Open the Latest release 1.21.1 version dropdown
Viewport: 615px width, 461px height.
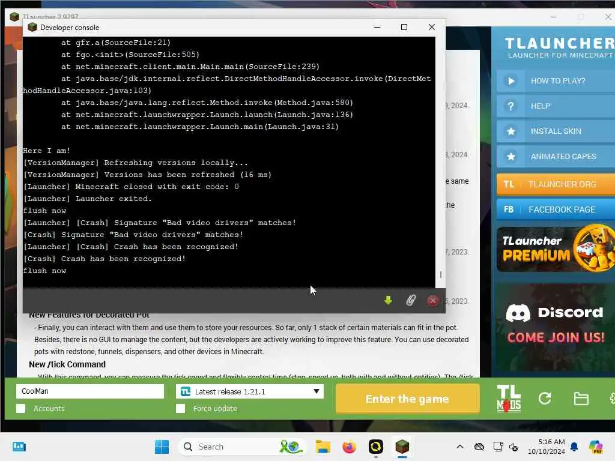[250, 391]
